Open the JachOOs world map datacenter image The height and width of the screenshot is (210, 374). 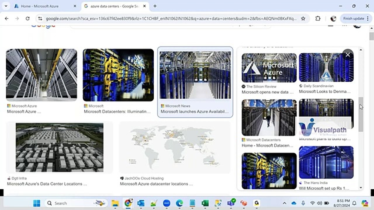tap(175, 147)
